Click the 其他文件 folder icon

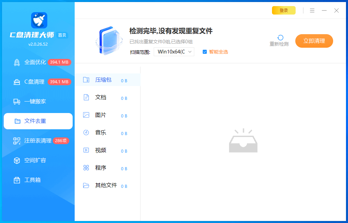(86, 185)
